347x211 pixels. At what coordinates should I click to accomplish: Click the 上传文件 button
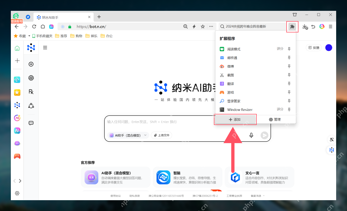coord(162,135)
